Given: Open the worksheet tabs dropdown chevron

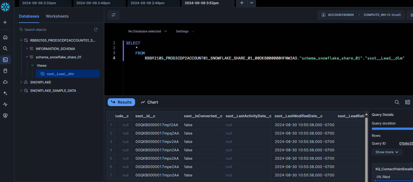Looking at the screenshot, I should tap(252, 3).
